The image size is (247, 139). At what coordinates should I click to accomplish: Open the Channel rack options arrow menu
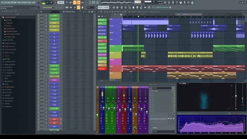[x=39, y=12]
